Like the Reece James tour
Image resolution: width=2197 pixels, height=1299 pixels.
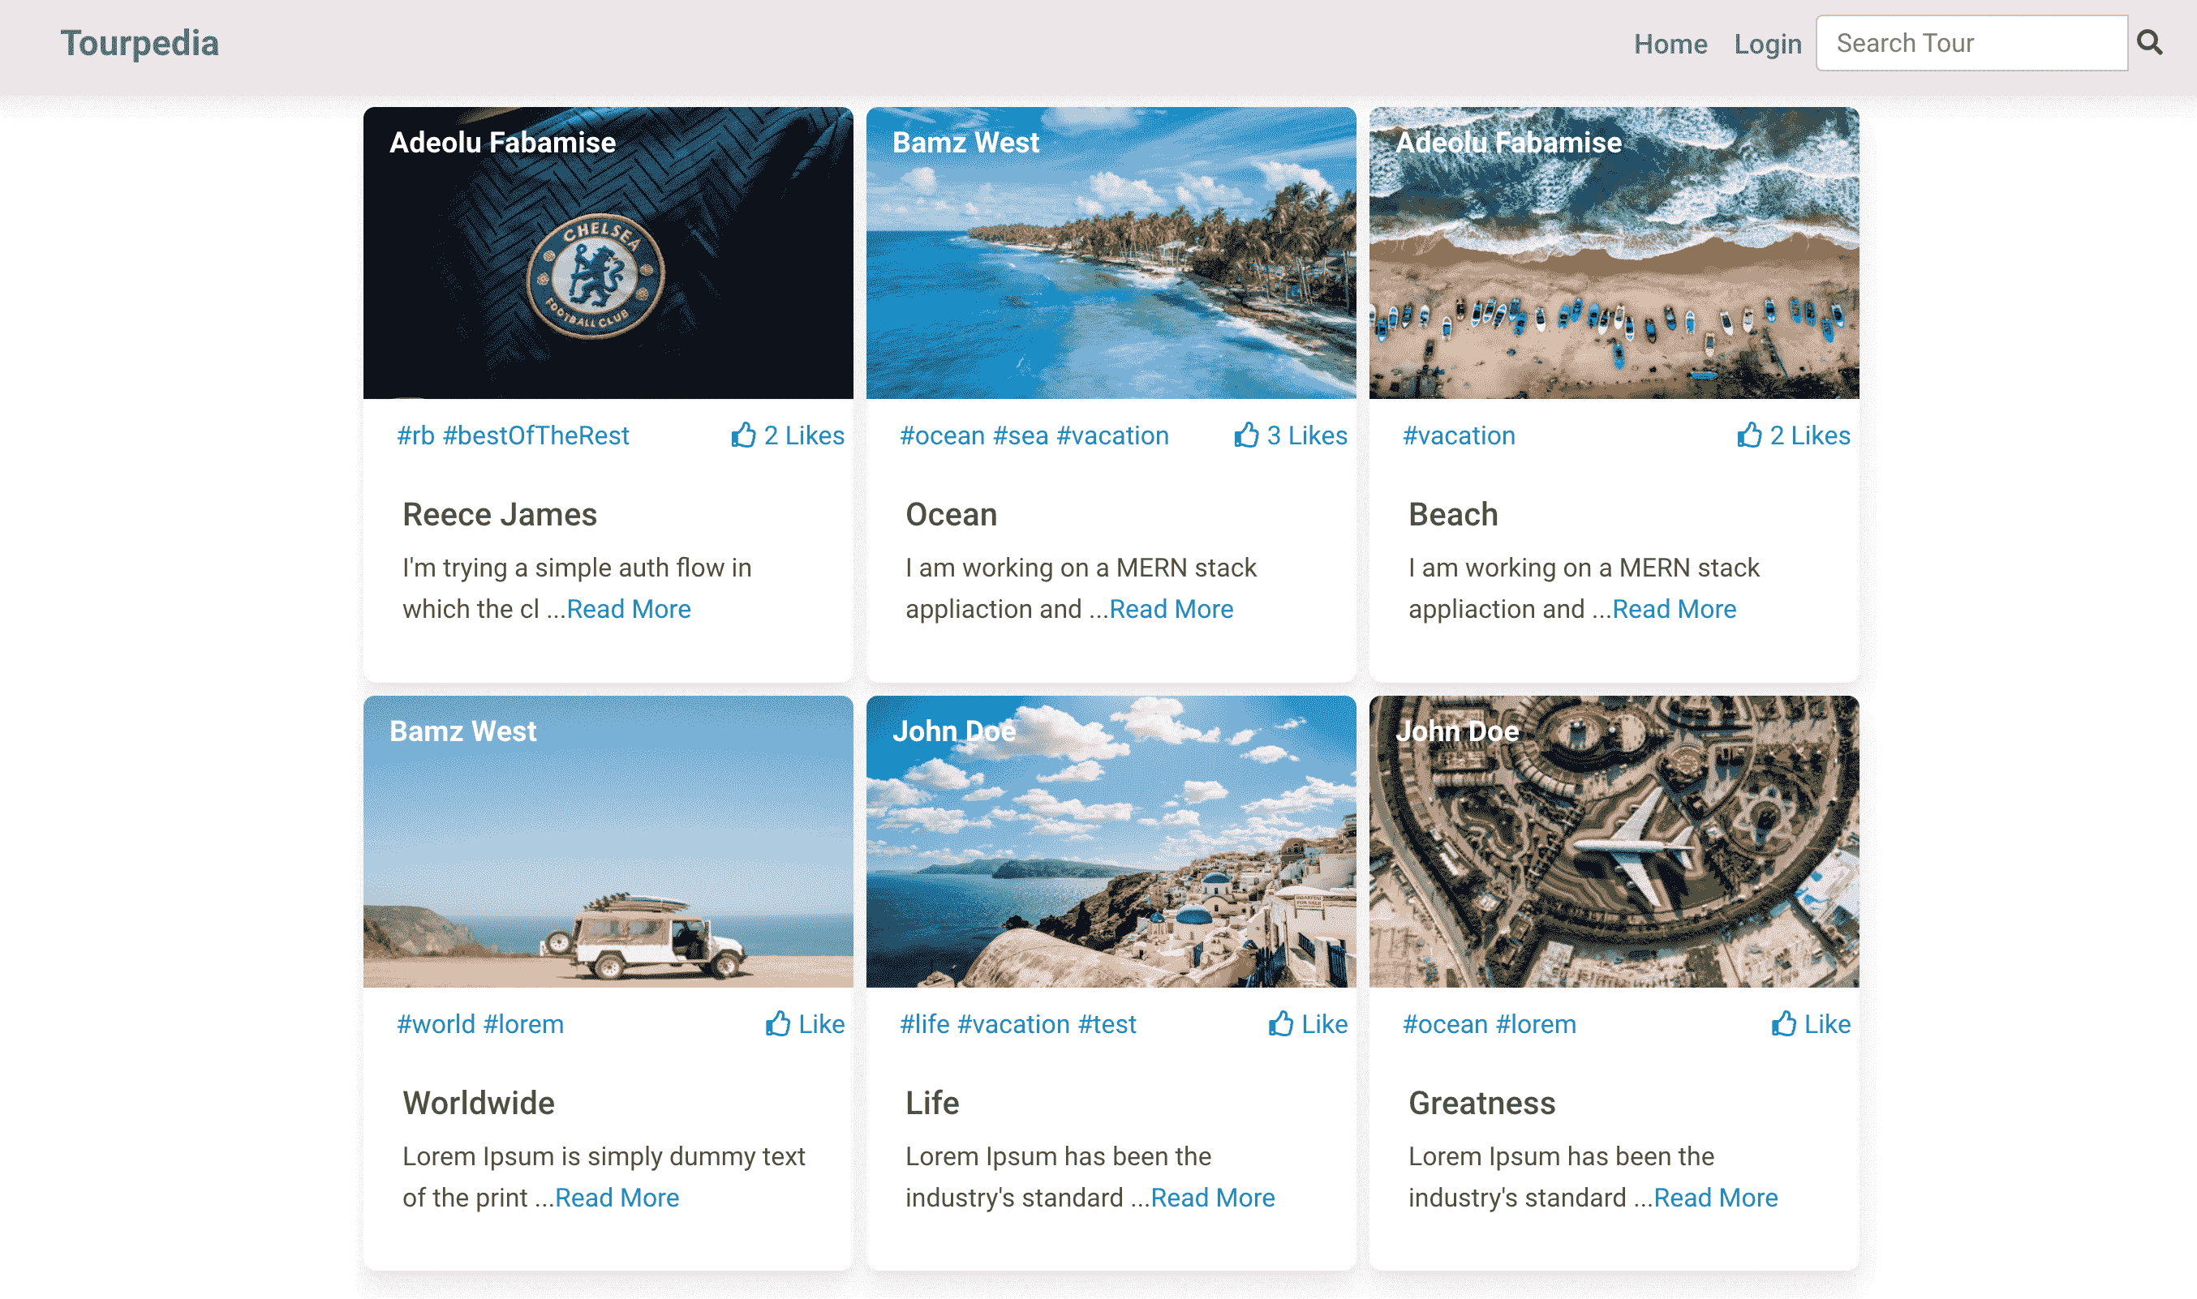pos(786,435)
